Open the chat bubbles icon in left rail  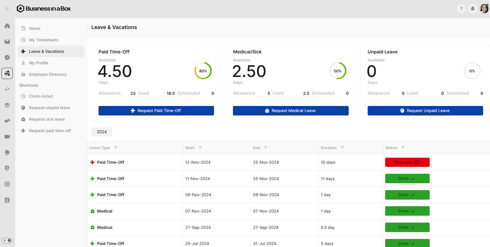point(7,121)
